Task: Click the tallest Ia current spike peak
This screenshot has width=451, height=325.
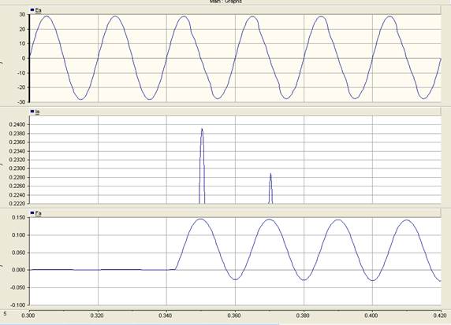Action: [x=202, y=129]
